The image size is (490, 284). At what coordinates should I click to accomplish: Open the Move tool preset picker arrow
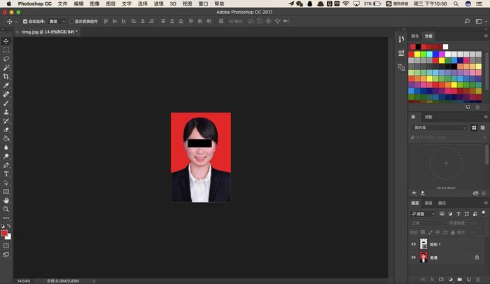tap(17, 22)
